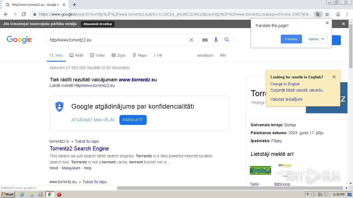Click ATGĀDINĀT MAN VĒLĀK remind later
353x198 pixels.
(x=93, y=120)
